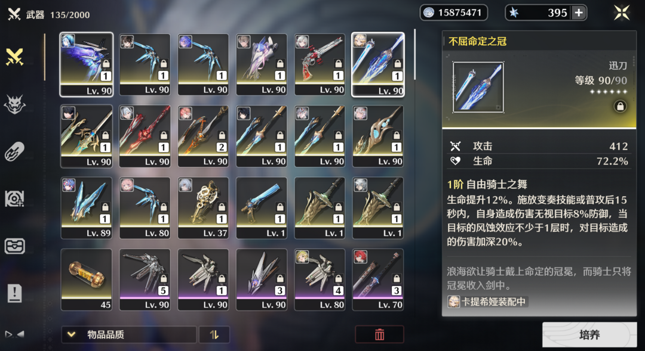Toggle lock on the Lv. 37 gauntlet weapon

coord(222,207)
